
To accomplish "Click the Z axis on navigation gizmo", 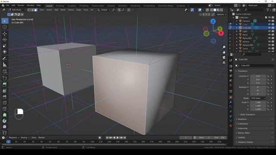I will [213, 22].
